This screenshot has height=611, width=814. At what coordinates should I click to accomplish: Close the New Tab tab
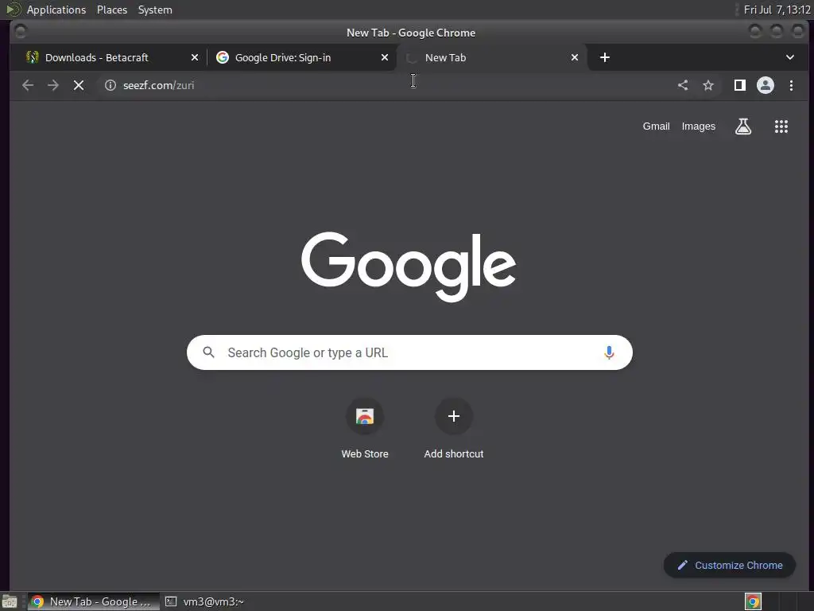coord(575,57)
